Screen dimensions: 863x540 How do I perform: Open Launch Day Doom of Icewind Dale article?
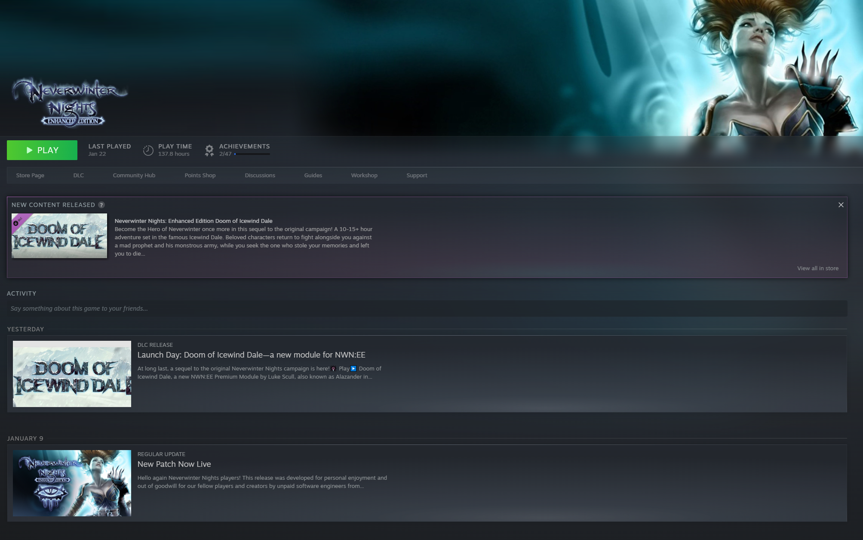point(251,355)
